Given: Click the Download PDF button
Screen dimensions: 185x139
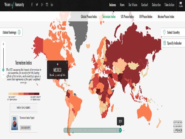Looking at the screenshot, I should point(25,128).
